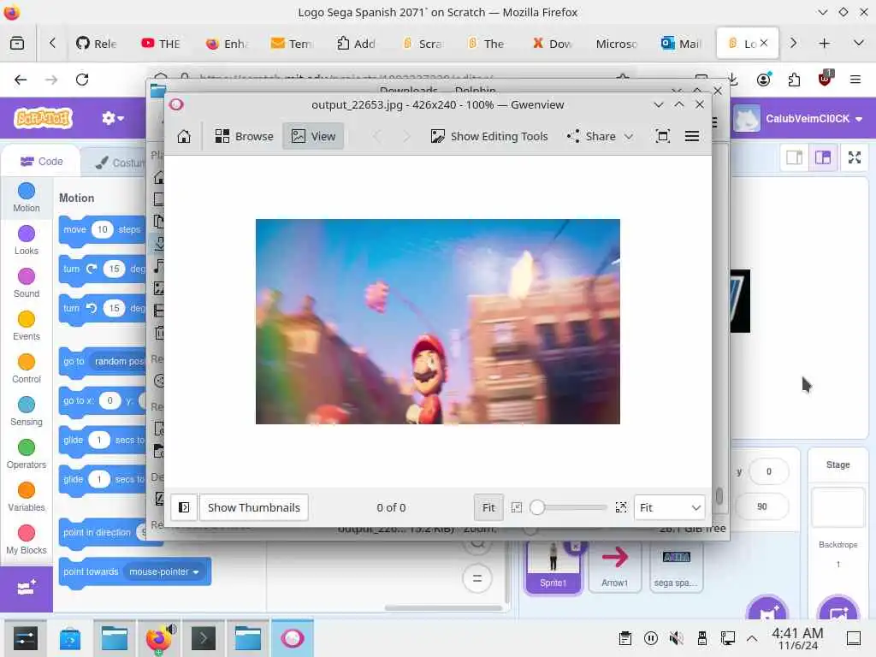Select the My Blocks category
The height and width of the screenshot is (657, 876).
pyautogui.click(x=27, y=540)
